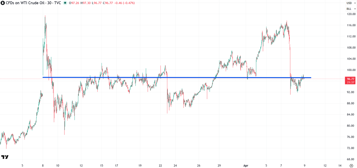Open the BLL unit dropdown
The height and width of the screenshot is (168, 357).
(x=351, y=9)
